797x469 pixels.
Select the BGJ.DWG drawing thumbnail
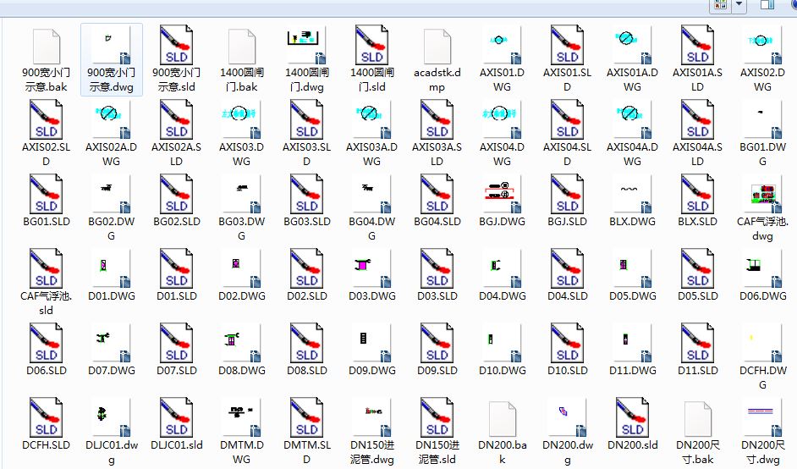coord(503,195)
